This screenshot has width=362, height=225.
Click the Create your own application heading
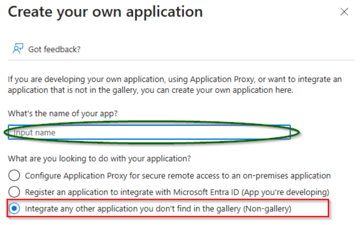(x=105, y=11)
